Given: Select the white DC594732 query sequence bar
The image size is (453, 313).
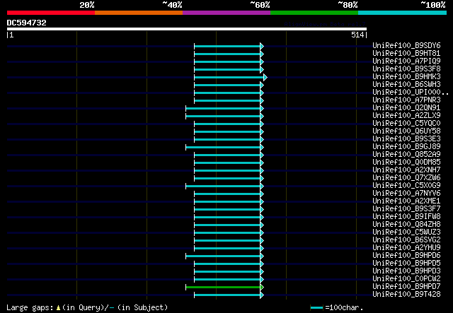Looking at the screenshot, I should (187, 29).
